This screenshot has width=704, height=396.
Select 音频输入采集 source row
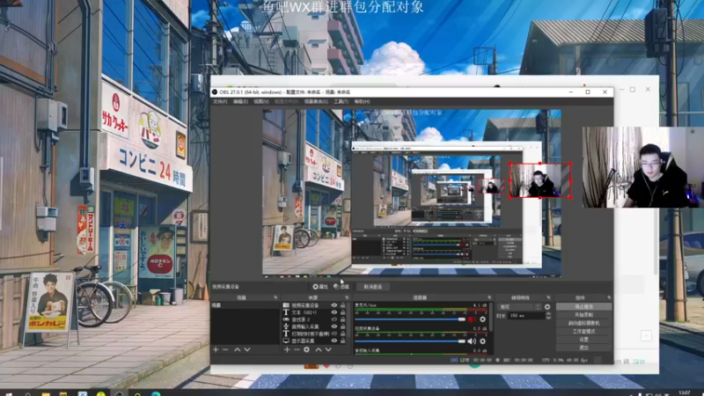(x=305, y=326)
